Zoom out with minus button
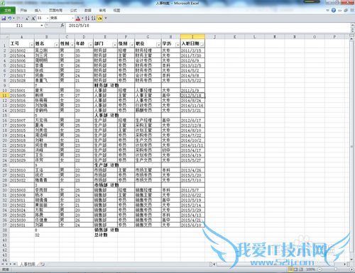This screenshot has width=355, height=273. 319,269
